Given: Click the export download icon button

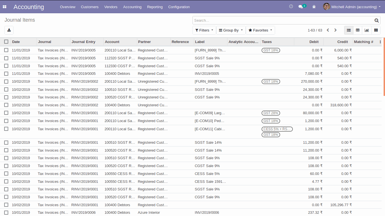Looking at the screenshot, I should [x=9, y=30].
